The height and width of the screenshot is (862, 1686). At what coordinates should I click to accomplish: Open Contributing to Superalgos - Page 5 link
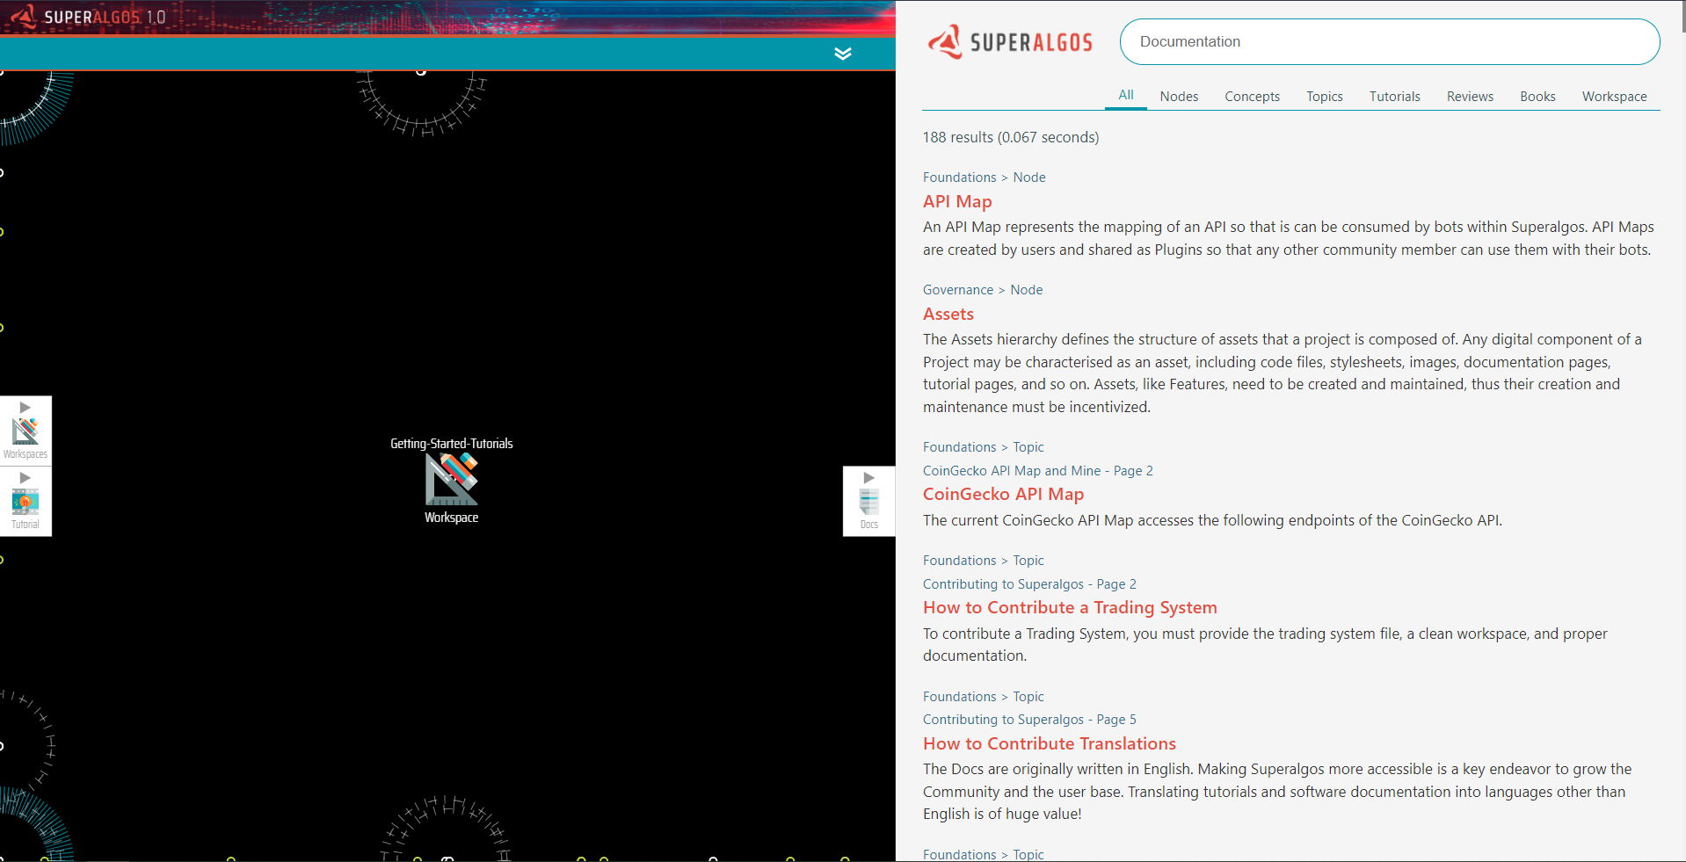pos(1029,720)
